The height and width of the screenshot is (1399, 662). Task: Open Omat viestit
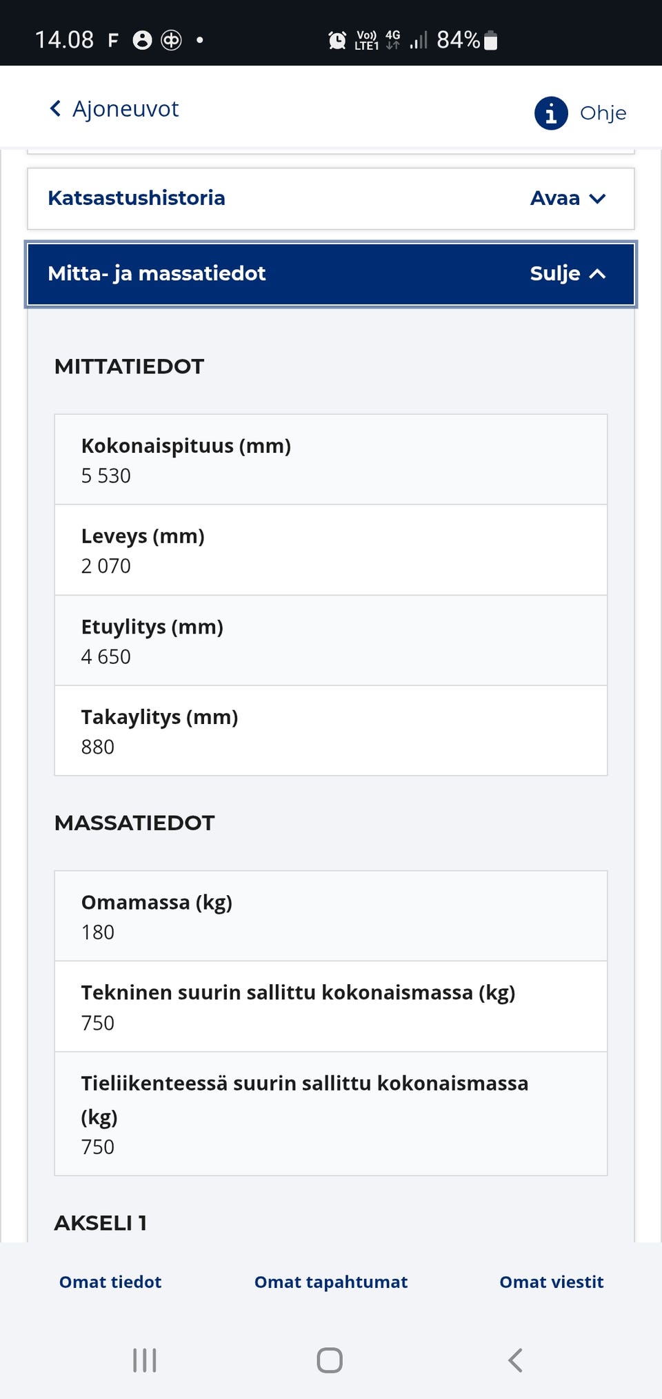pyautogui.click(x=551, y=1282)
